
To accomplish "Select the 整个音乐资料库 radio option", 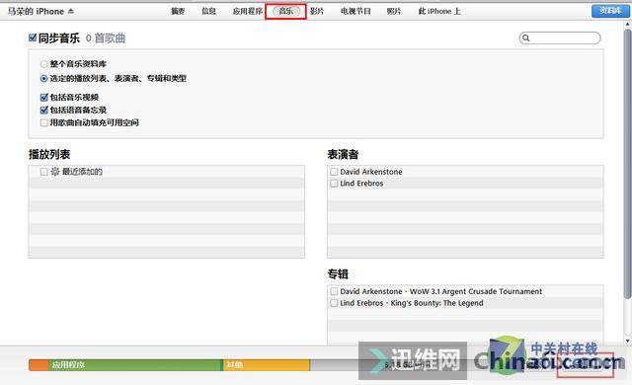I will 43,64.
